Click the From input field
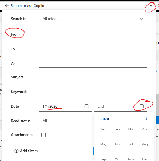Image resolution: width=159 pixels, height=161 pixels. click(x=93, y=34)
